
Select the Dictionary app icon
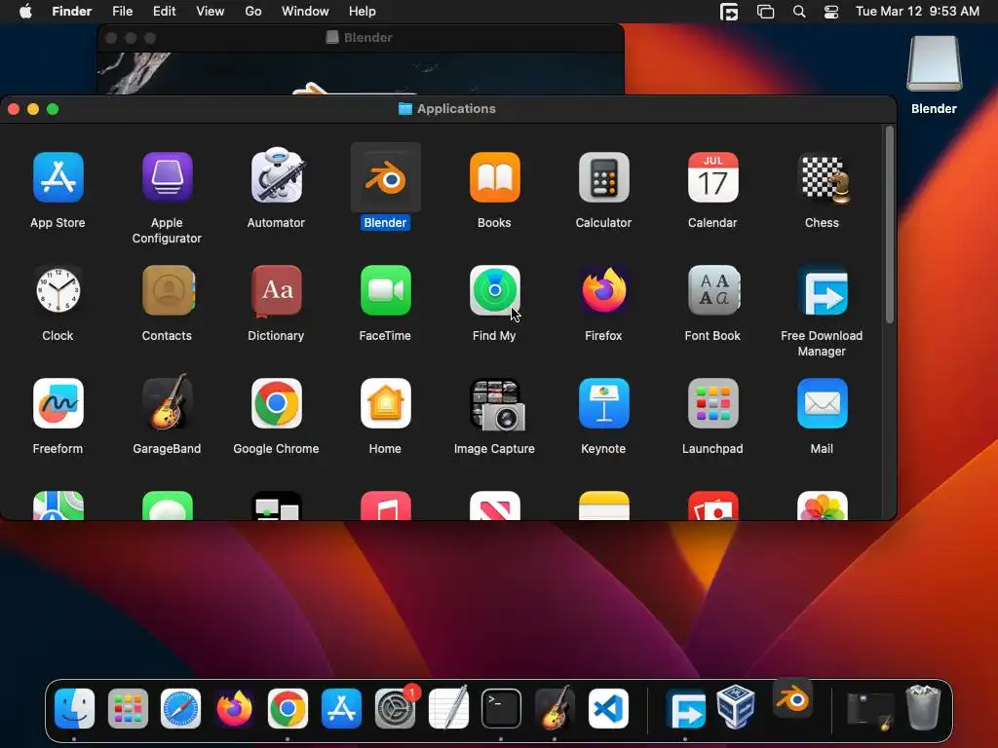[x=276, y=290]
